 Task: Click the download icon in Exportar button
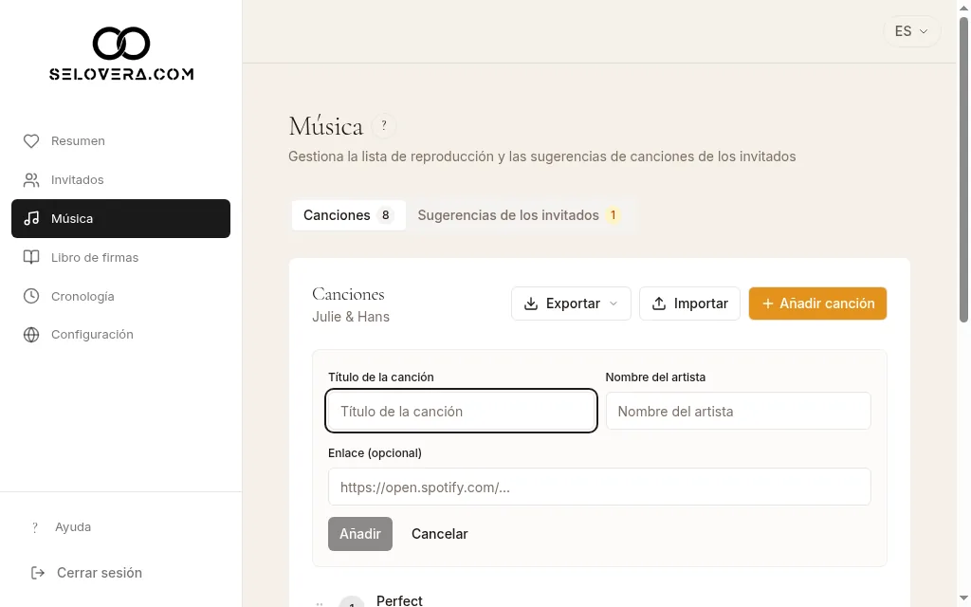(x=531, y=303)
